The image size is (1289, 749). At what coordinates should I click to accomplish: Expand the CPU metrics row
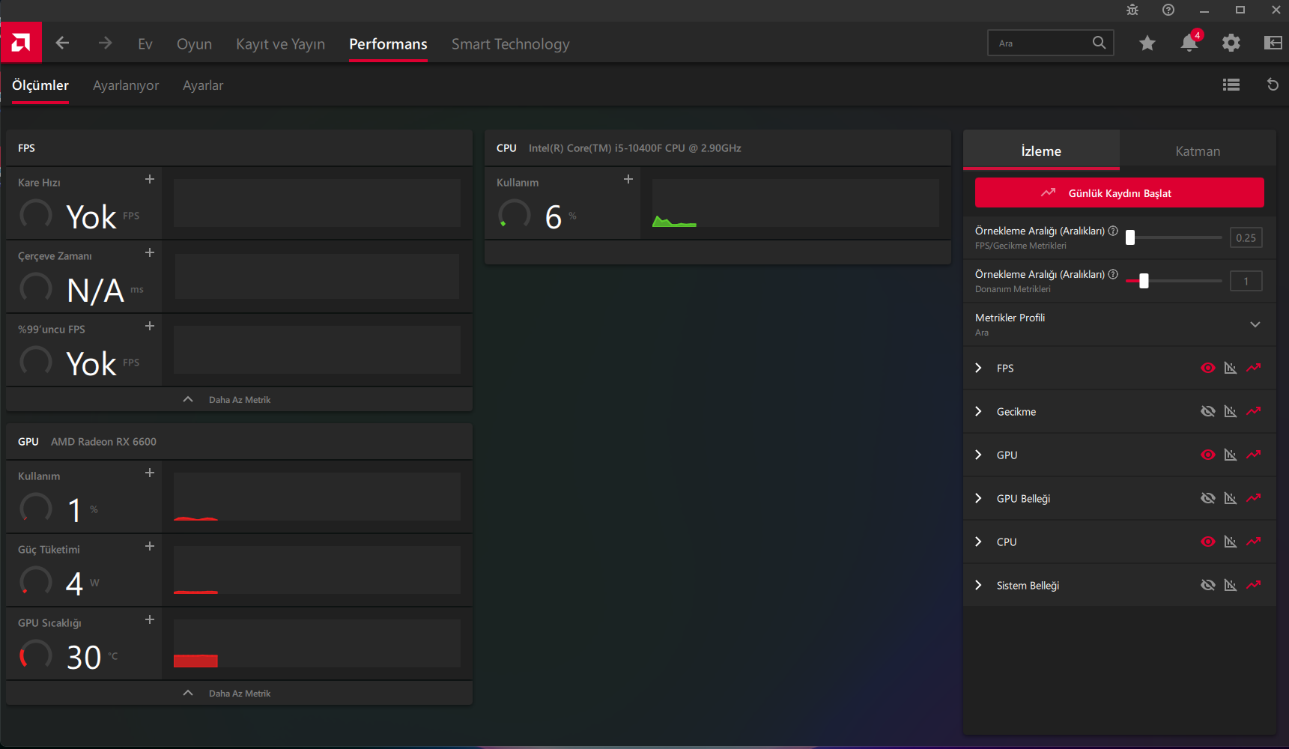978,542
